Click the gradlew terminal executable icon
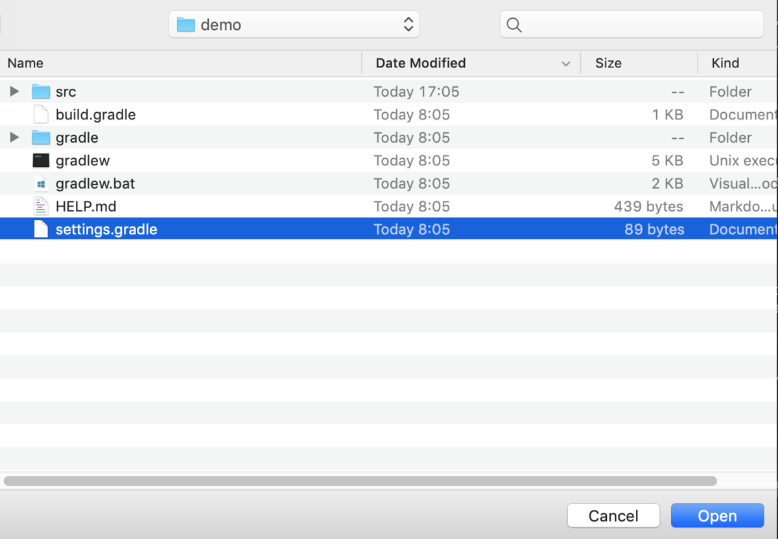 click(x=41, y=160)
